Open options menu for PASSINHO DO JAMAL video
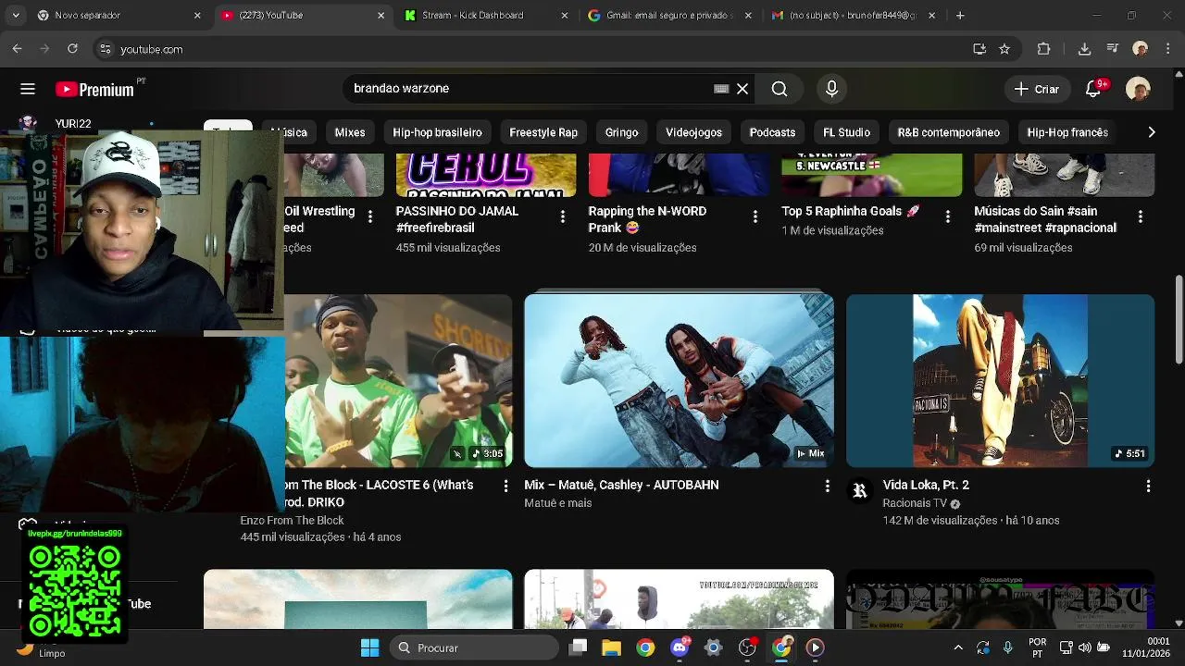1185x666 pixels. (562, 216)
